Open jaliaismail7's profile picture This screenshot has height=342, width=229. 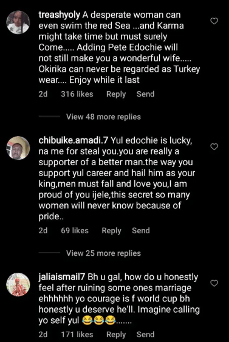[x=18, y=284]
